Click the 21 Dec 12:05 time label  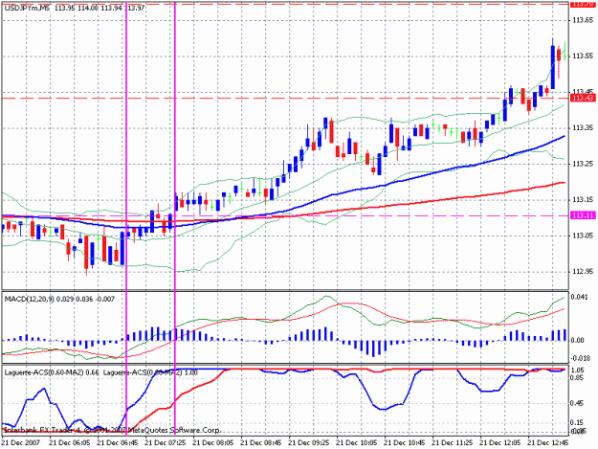[x=500, y=442]
